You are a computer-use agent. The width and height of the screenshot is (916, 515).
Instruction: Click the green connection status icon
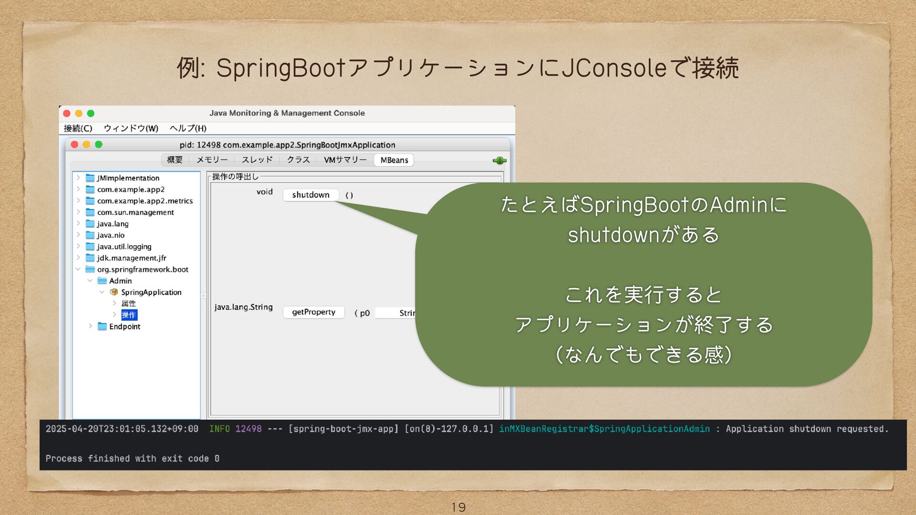(x=499, y=160)
